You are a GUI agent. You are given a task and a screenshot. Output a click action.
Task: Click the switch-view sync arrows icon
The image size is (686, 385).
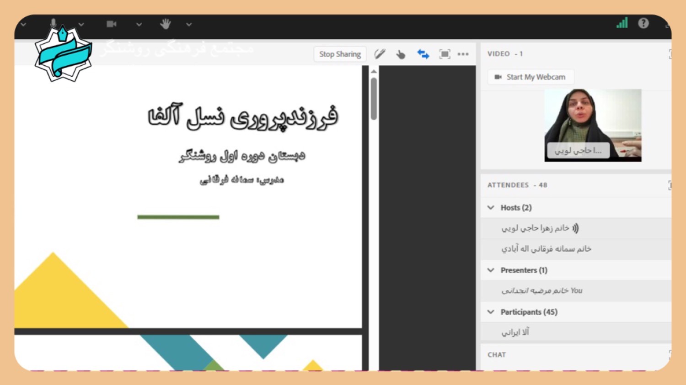(x=423, y=54)
